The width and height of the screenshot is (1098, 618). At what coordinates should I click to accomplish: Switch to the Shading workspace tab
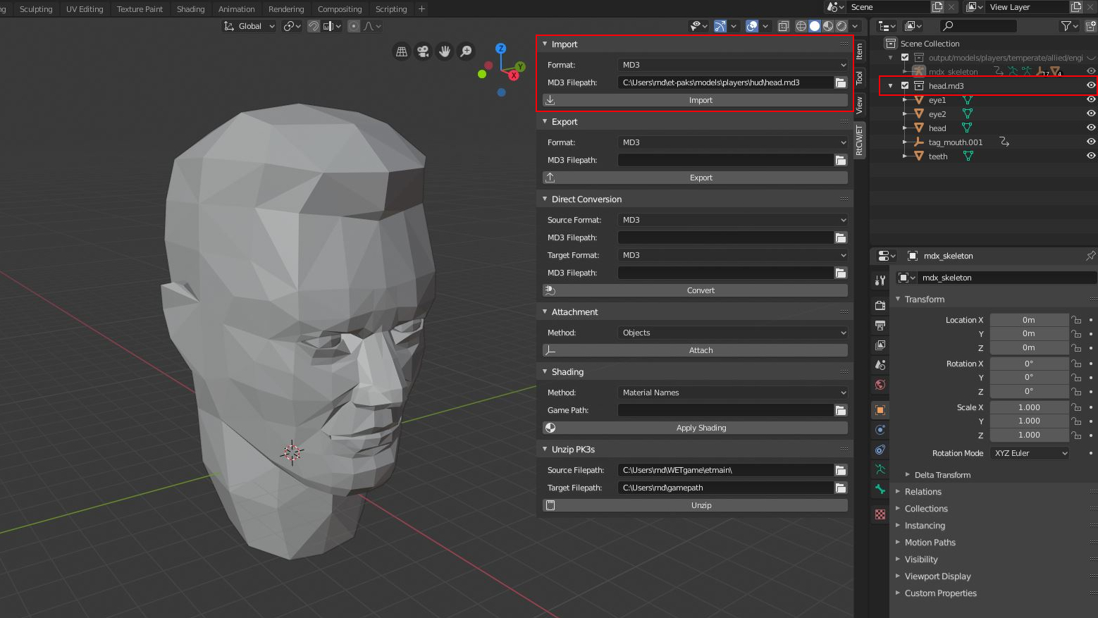click(190, 8)
